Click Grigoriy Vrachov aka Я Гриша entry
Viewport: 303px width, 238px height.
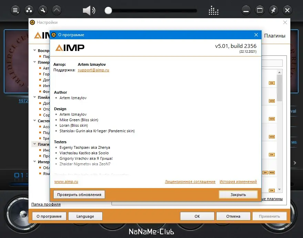pos(86,158)
